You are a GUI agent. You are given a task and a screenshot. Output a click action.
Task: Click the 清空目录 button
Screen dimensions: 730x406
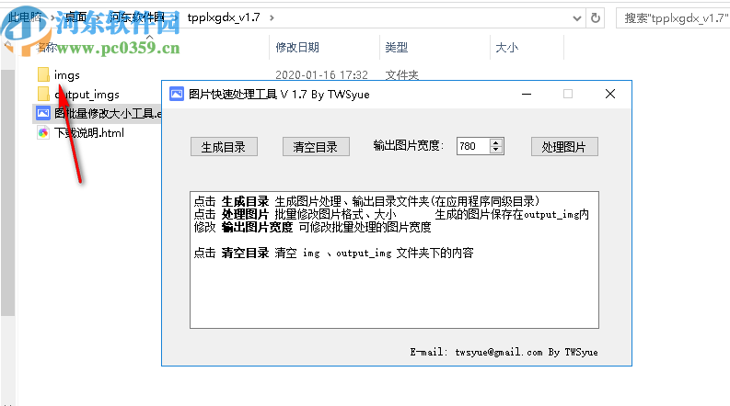(316, 147)
